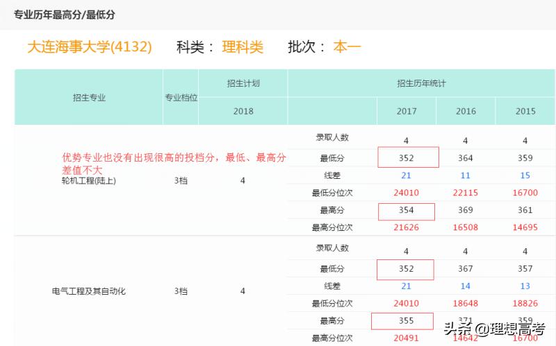This screenshot has width=556, height=346.
Task: Click 最低分位次 label for 电气工程及其自动化
Action: click(332, 304)
